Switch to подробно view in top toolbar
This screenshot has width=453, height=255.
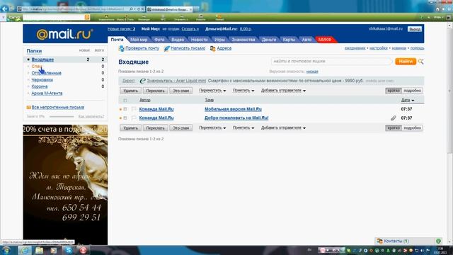point(412,91)
